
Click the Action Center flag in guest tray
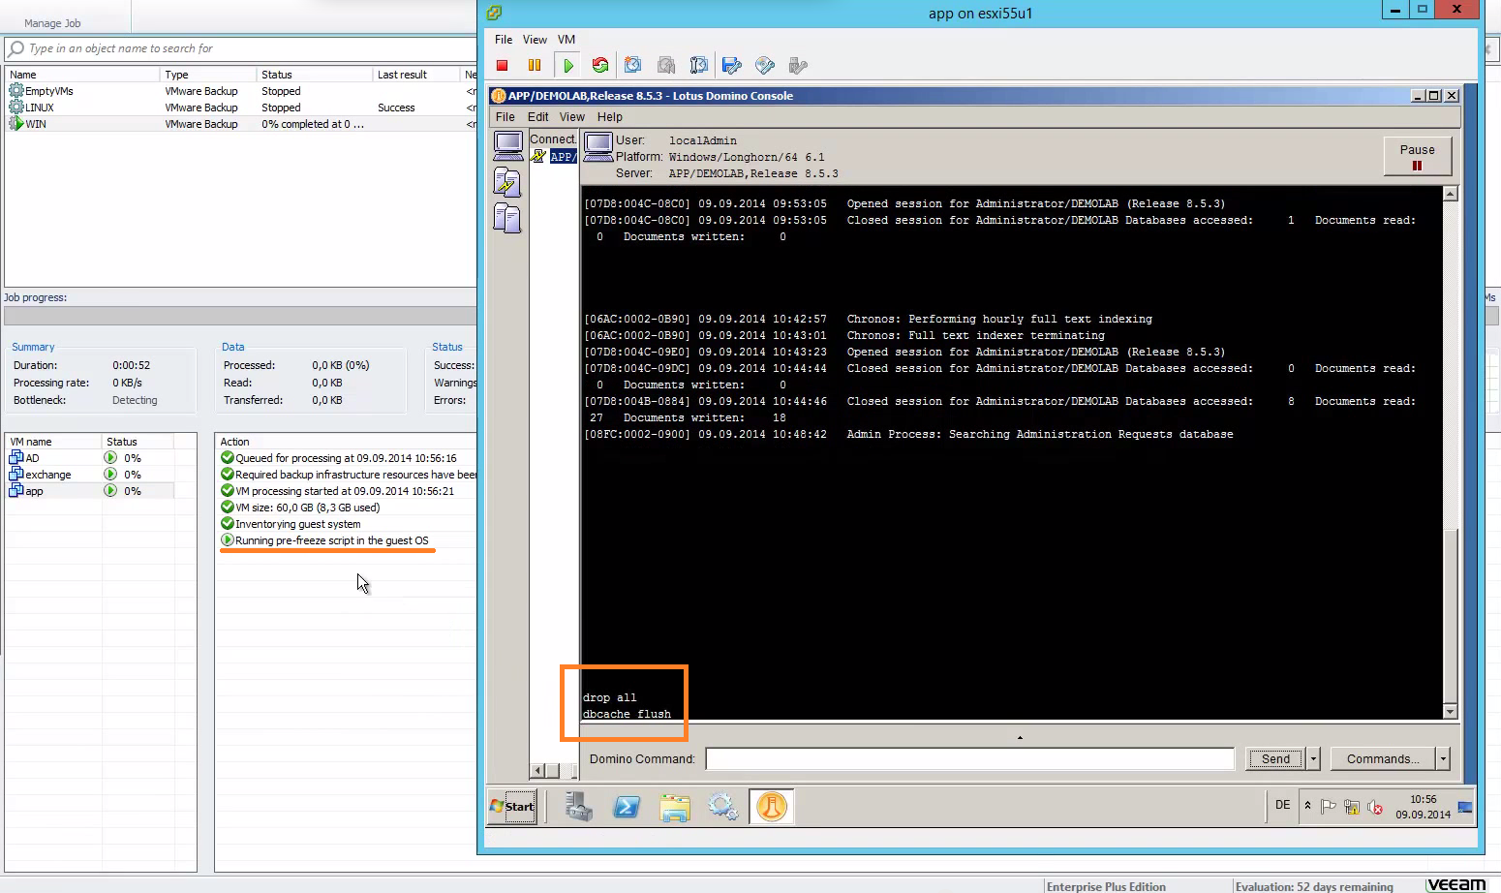click(x=1329, y=806)
